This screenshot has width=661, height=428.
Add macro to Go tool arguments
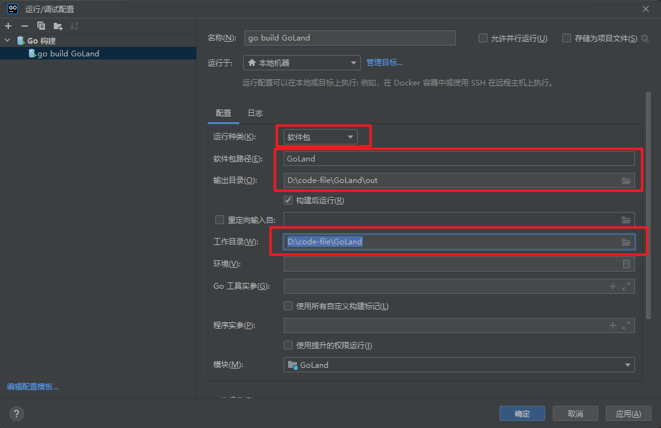point(612,286)
